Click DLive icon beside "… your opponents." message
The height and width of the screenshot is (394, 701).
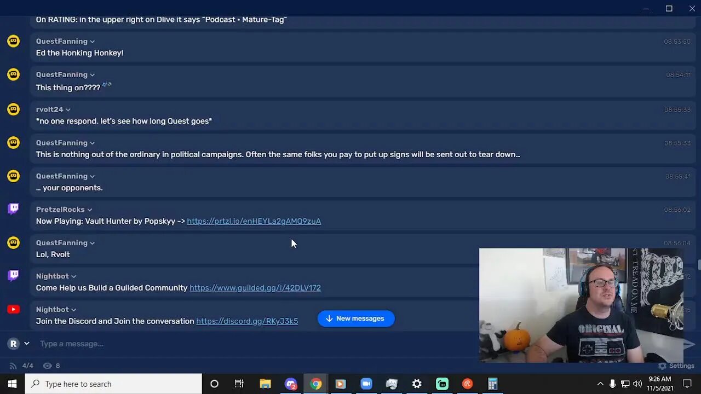point(13,176)
